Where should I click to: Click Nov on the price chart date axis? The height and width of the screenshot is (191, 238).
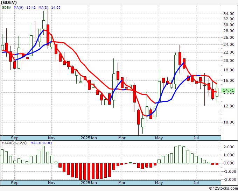(x=51, y=138)
